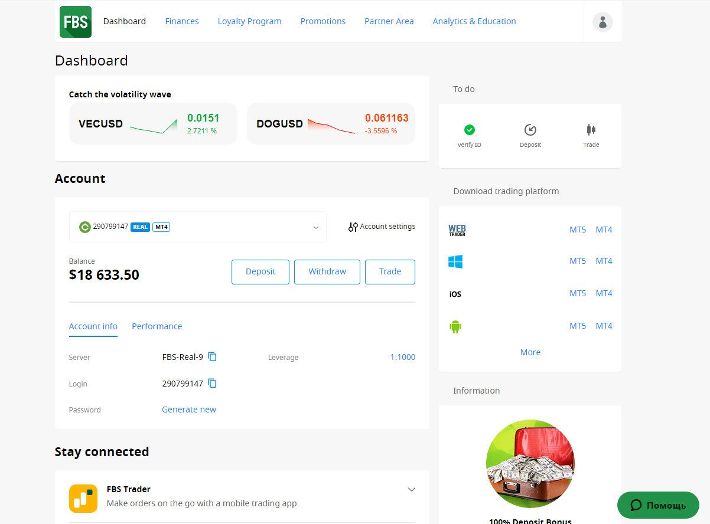Switch to the Performance tab
Viewport: 710px width, 524px height.
click(157, 326)
